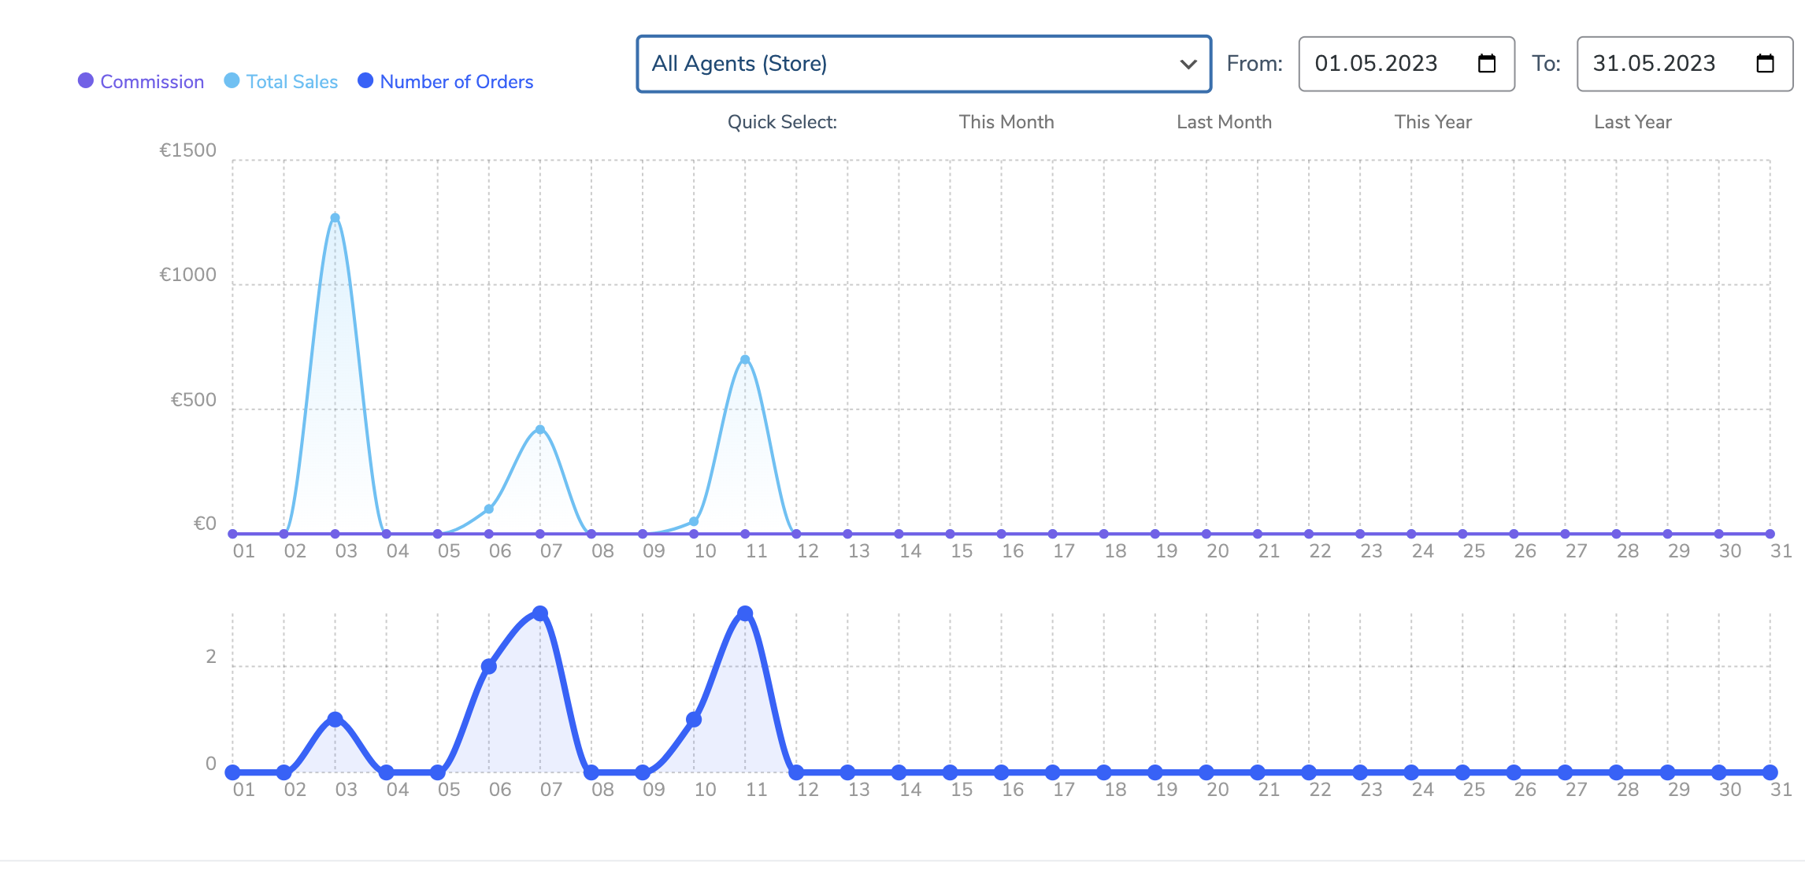Click the orders data point on day 07
This screenshot has width=1805, height=885.
[x=540, y=613]
